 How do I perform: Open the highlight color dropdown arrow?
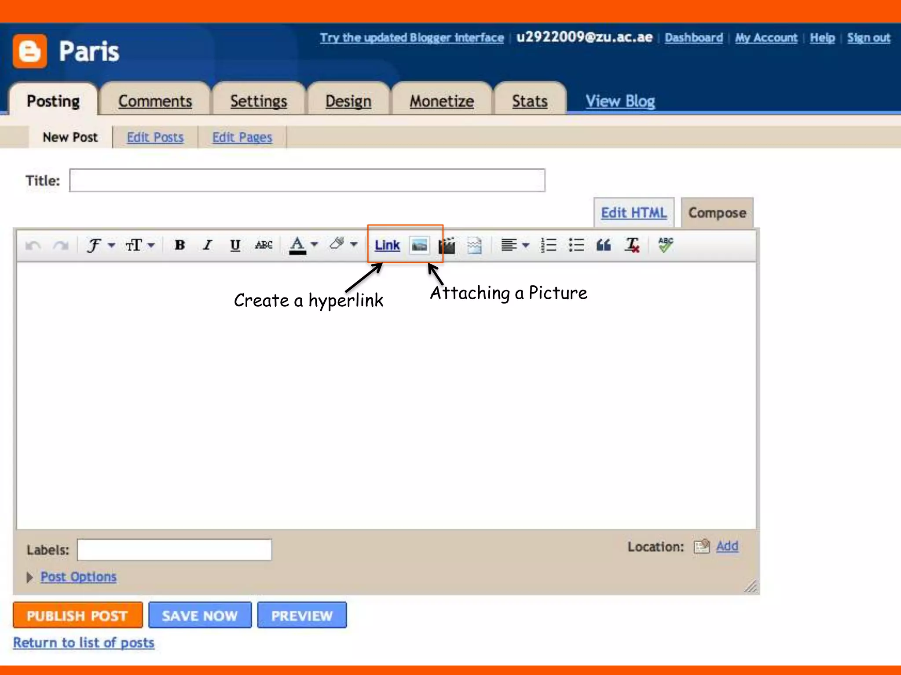pyautogui.click(x=354, y=244)
